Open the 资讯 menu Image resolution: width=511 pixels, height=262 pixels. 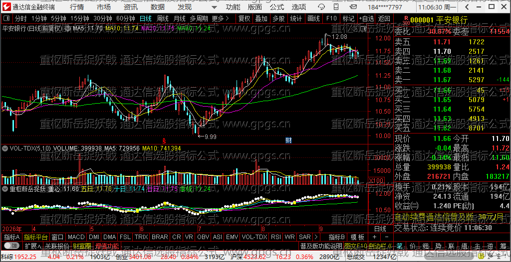(x=131, y=7)
